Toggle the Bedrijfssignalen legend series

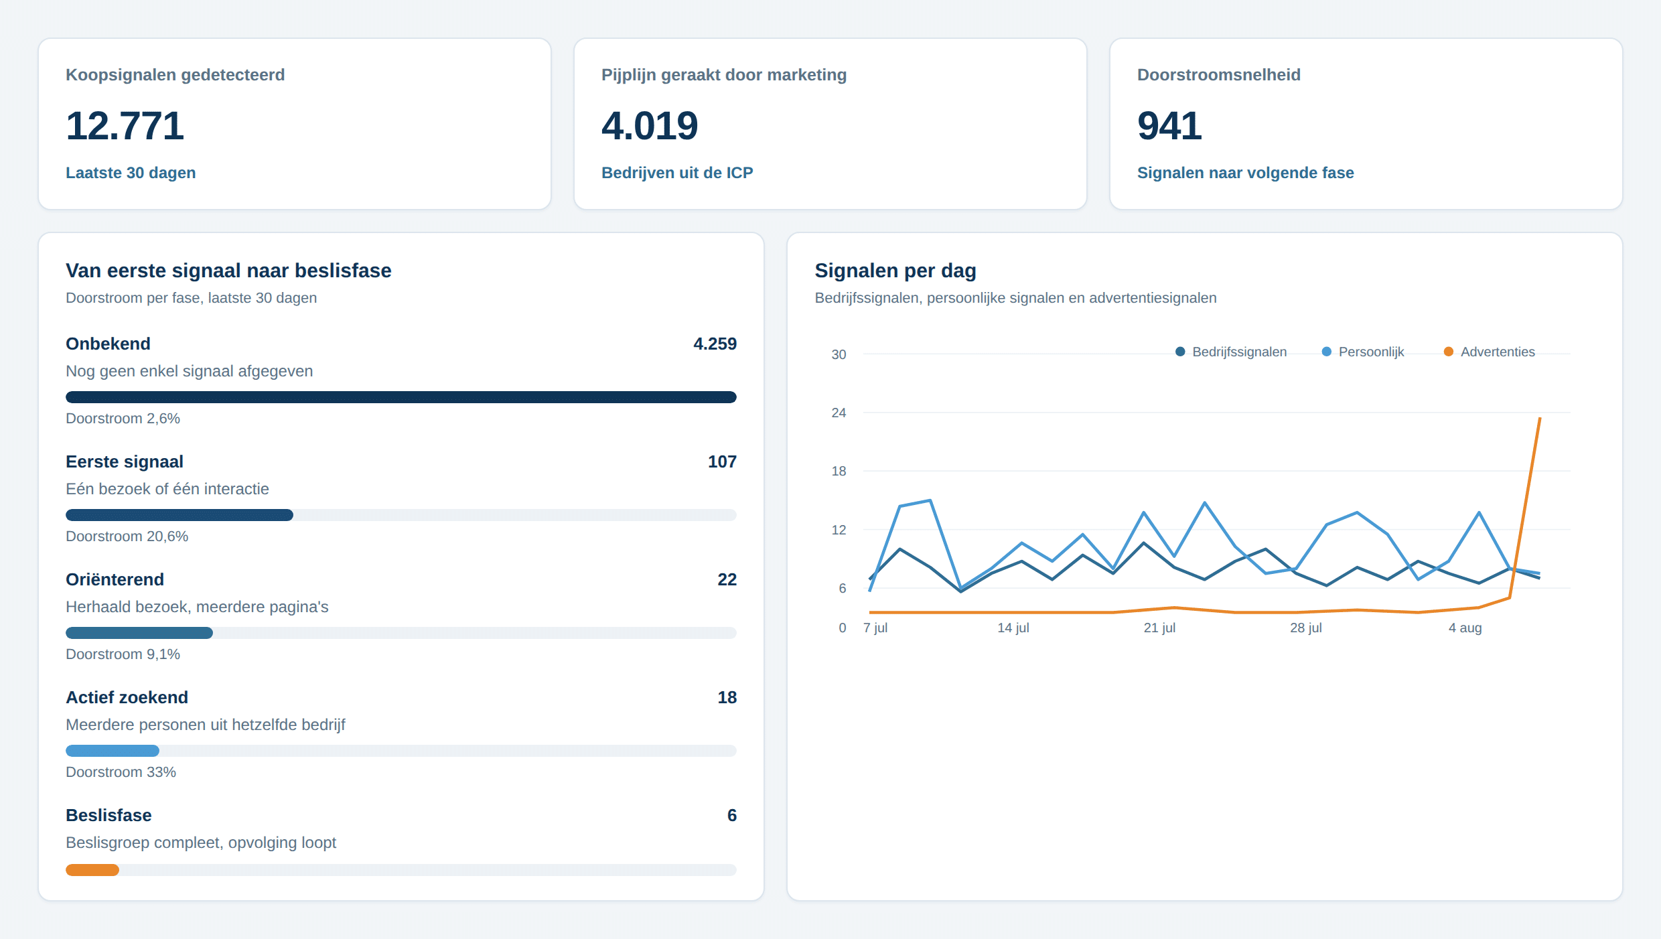tap(1231, 352)
